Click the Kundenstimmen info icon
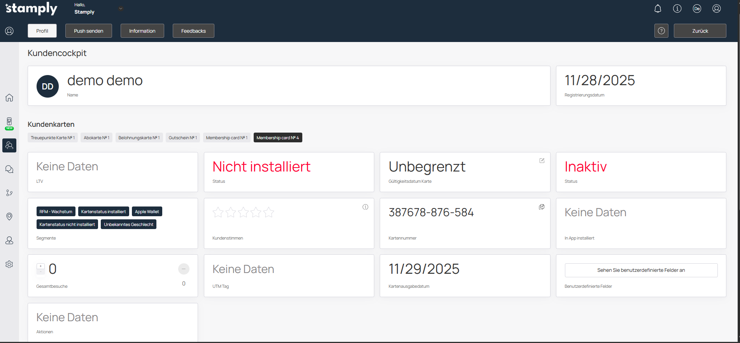 click(365, 207)
